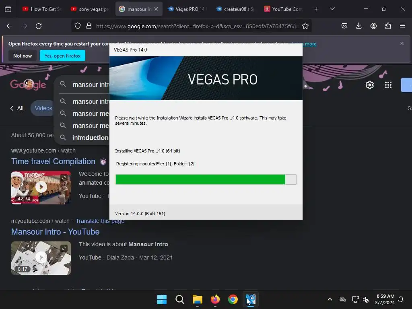This screenshot has height=309, width=412.
Task: Open Google quick settings gear
Action: (370, 85)
